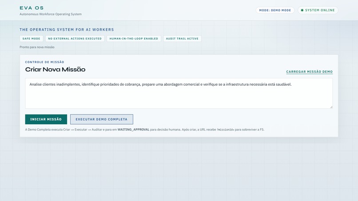Select the Human-in-the-Loop Enabled tag

[x=134, y=39]
